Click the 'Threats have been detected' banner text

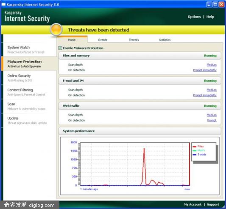point(99,30)
